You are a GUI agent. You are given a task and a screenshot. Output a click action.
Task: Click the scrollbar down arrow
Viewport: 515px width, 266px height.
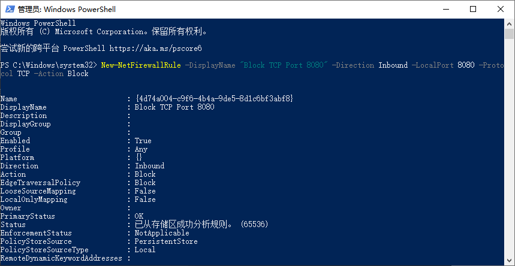[509, 261]
